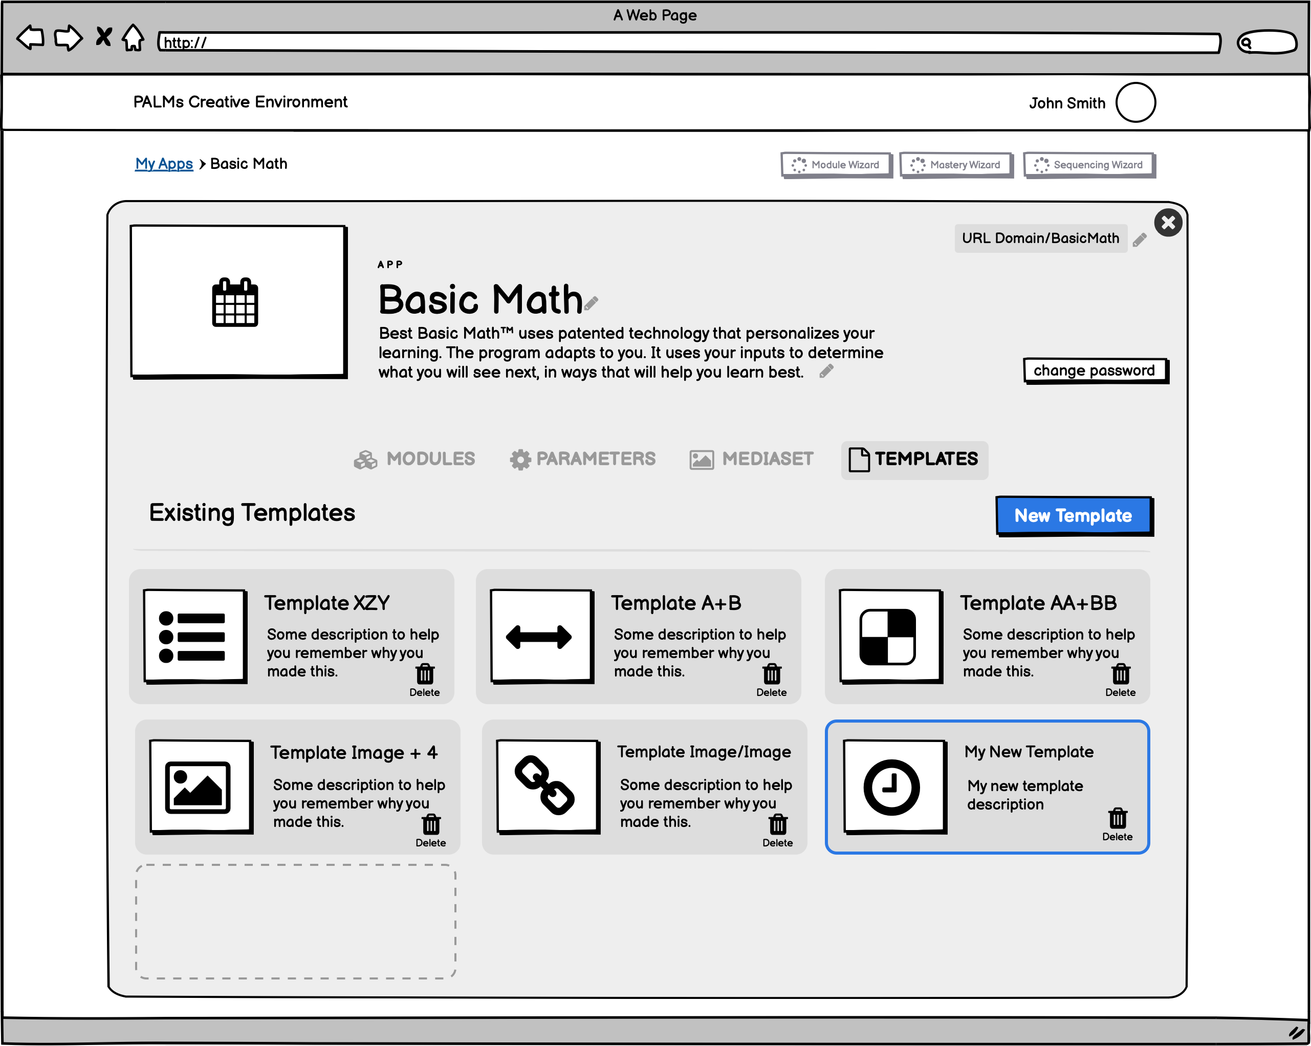Click the URL Domain/BasicMath field

pyautogui.click(x=1040, y=238)
